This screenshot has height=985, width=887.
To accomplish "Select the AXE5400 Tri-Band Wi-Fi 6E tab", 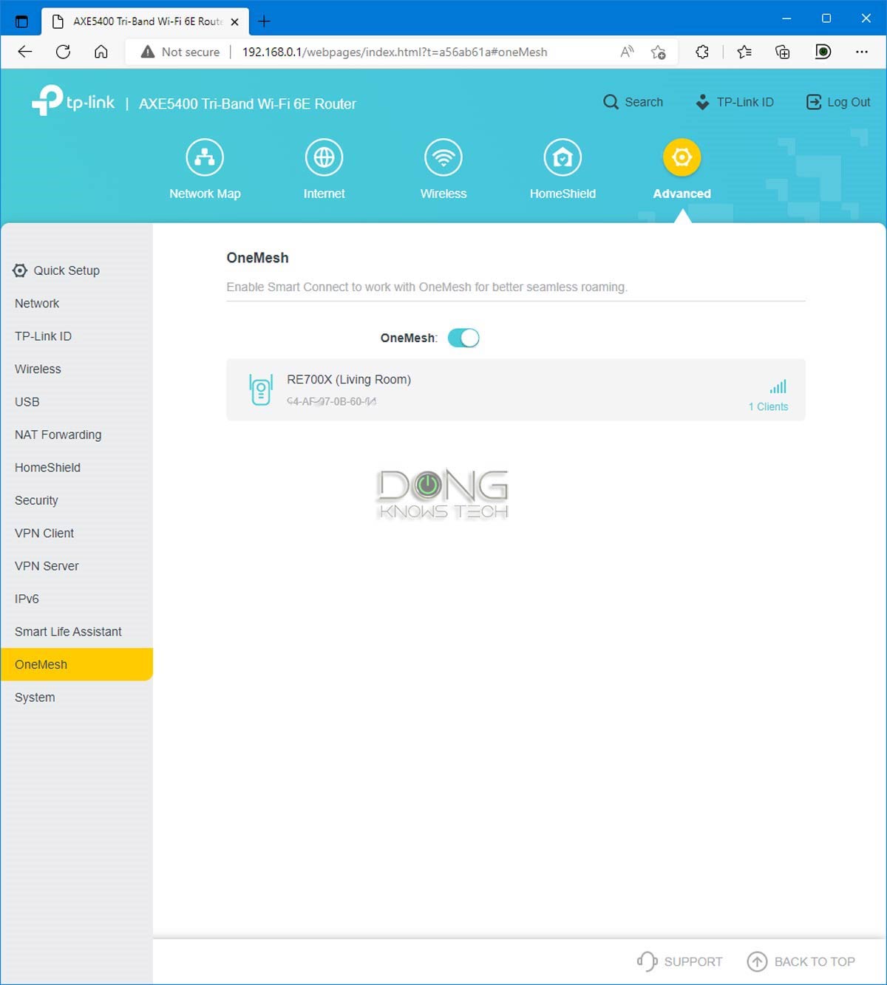I will pyautogui.click(x=146, y=21).
